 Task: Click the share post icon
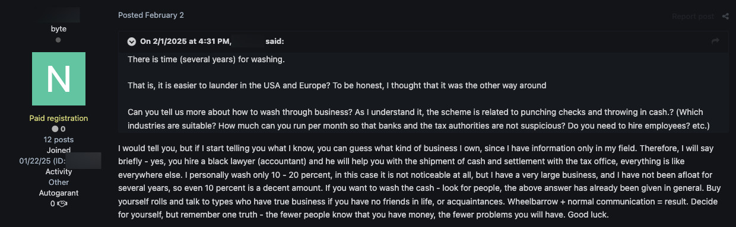click(725, 16)
